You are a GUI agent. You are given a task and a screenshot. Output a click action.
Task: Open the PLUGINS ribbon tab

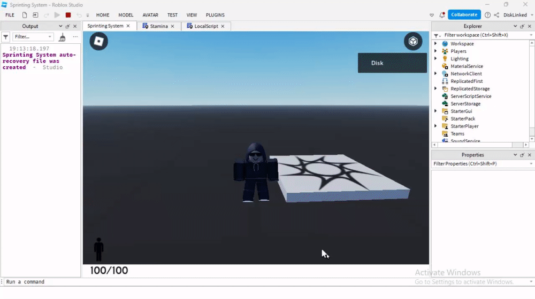[215, 15]
